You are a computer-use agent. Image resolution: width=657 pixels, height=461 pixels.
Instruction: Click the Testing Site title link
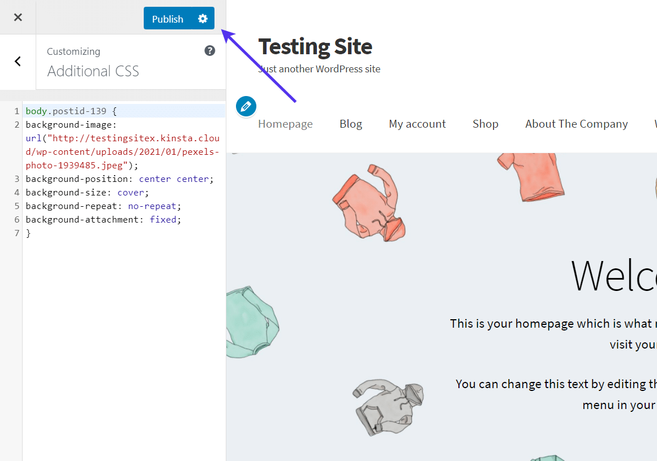point(315,46)
